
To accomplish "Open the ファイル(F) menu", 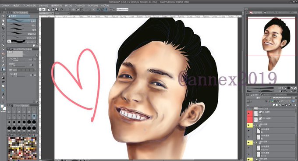I will (x=6, y=6).
